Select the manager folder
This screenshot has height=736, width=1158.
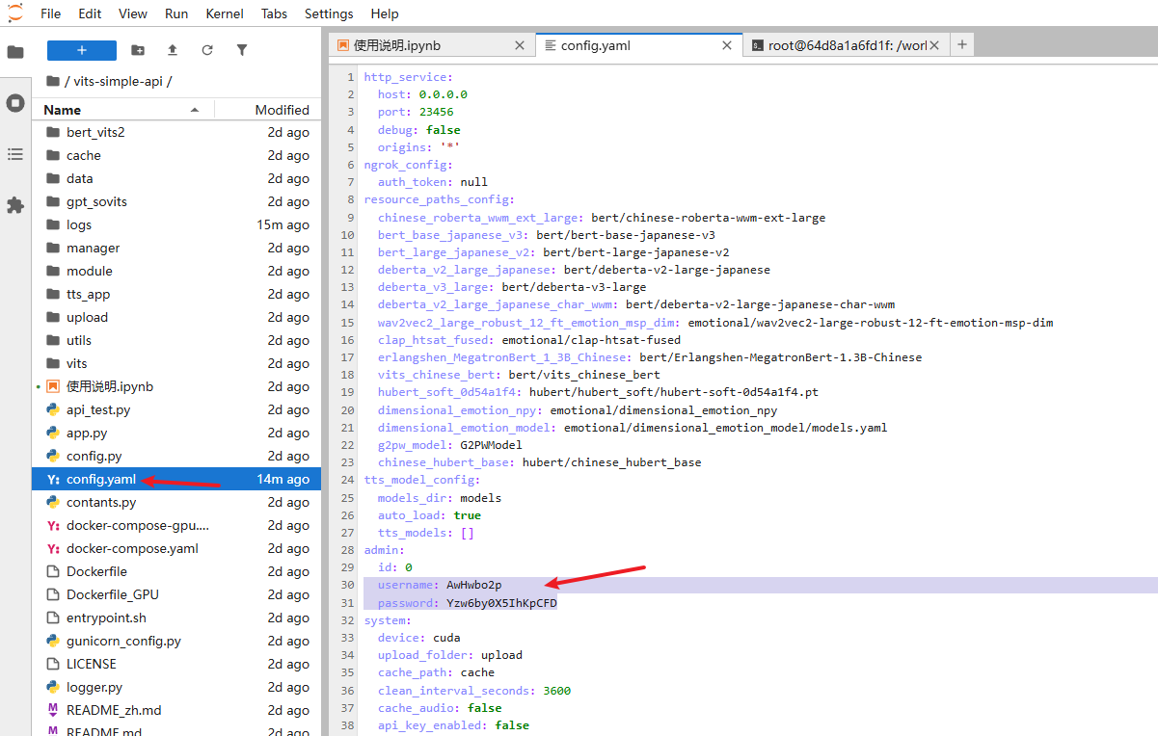176,248
